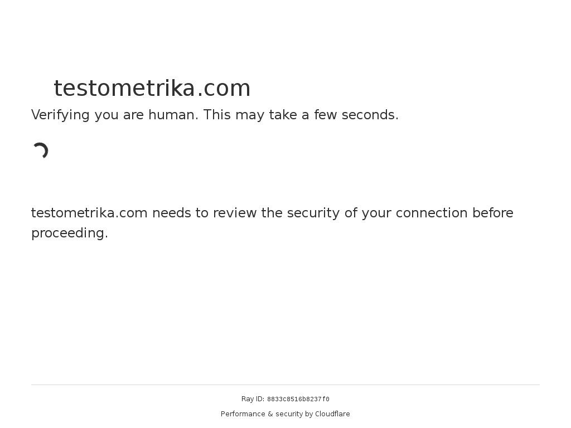Select the word "proceeding."
The height and width of the screenshot is (428, 571).
click(x=70, y=234)
